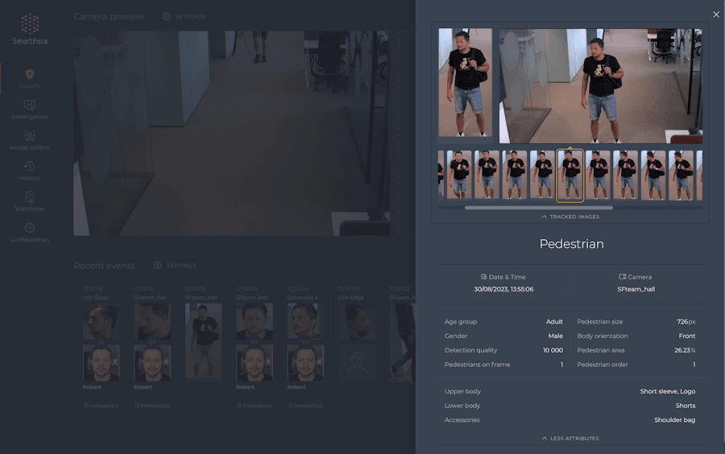Viewport: 725px width, 454px height.
Task: Click the Pedestrian heading
Action: pyautogui.click(x=571, y=244)
